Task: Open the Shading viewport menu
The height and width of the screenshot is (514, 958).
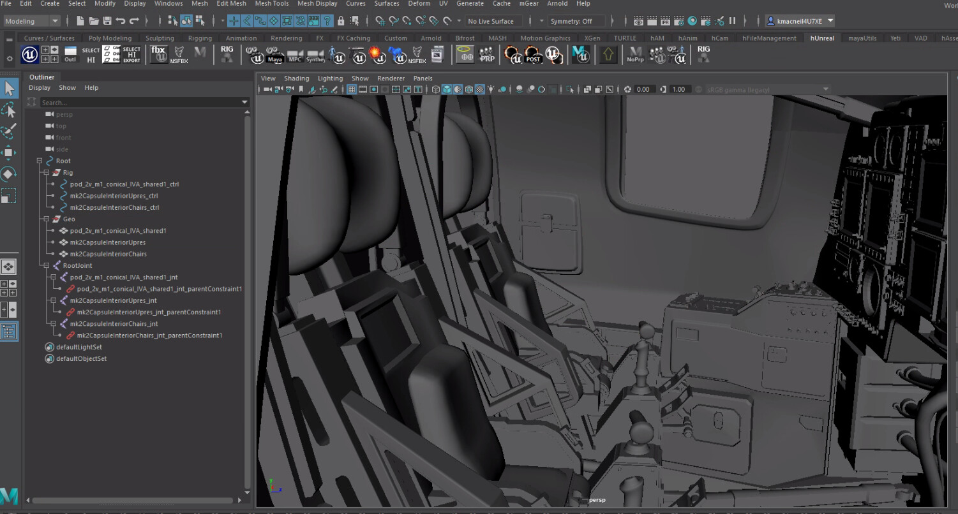Action: point(296,78)
